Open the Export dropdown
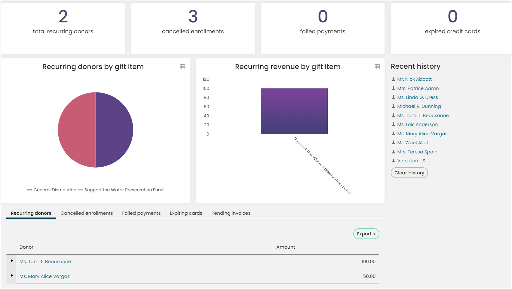The width and height of the screenshot is (512, 289). click(x=366, y=234)
